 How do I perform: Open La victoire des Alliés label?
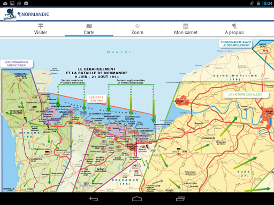point(246,94)
